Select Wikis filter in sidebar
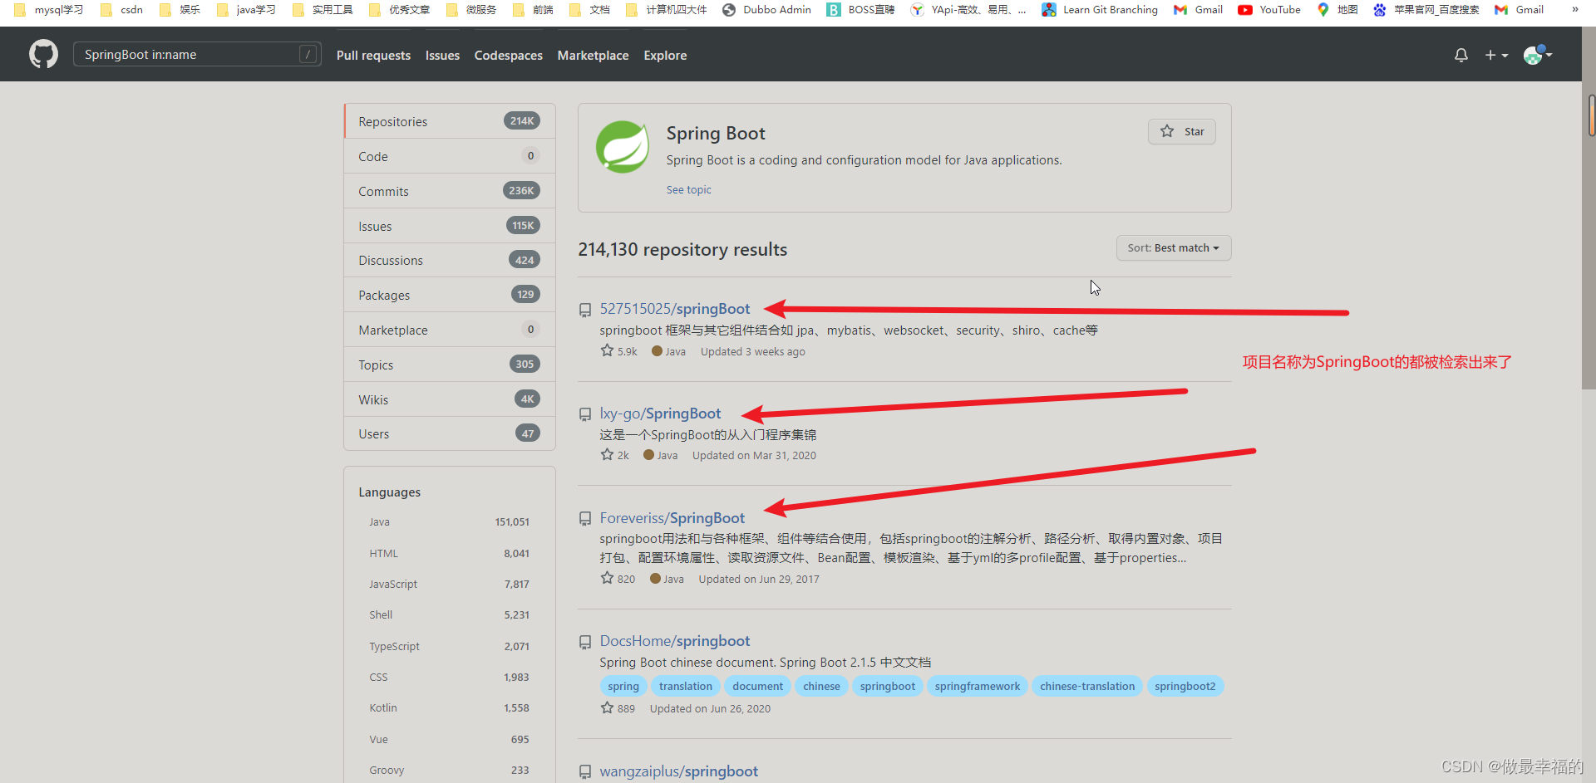The image size is (1596, 783). (450, 399)
